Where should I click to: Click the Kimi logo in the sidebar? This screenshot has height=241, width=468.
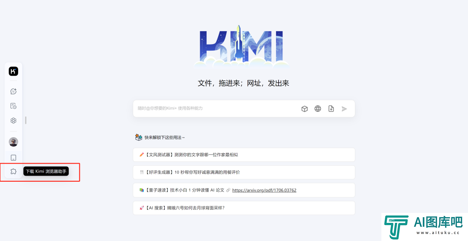[x=13, y=71]
